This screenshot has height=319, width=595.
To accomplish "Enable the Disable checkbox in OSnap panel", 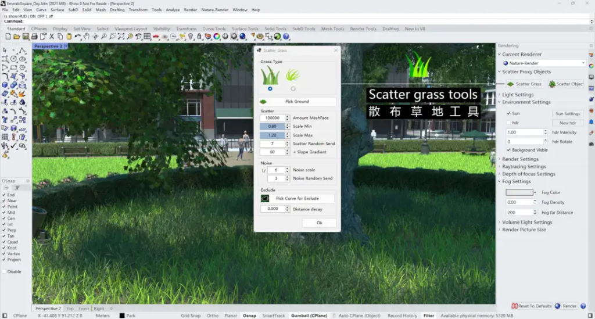I will [x=5, y=271].
